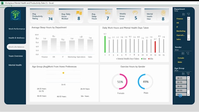The width and height of the screenshot is (199, 112).
Task: Click the Healthy Life tree logo
Action: tap(16, 15)
